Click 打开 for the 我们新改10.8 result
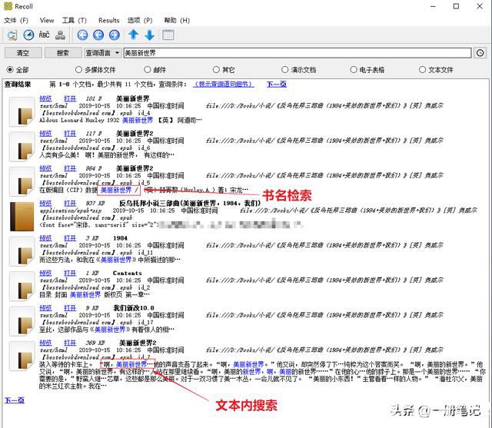This screenshot has width=492, height=428. [70, 307]
